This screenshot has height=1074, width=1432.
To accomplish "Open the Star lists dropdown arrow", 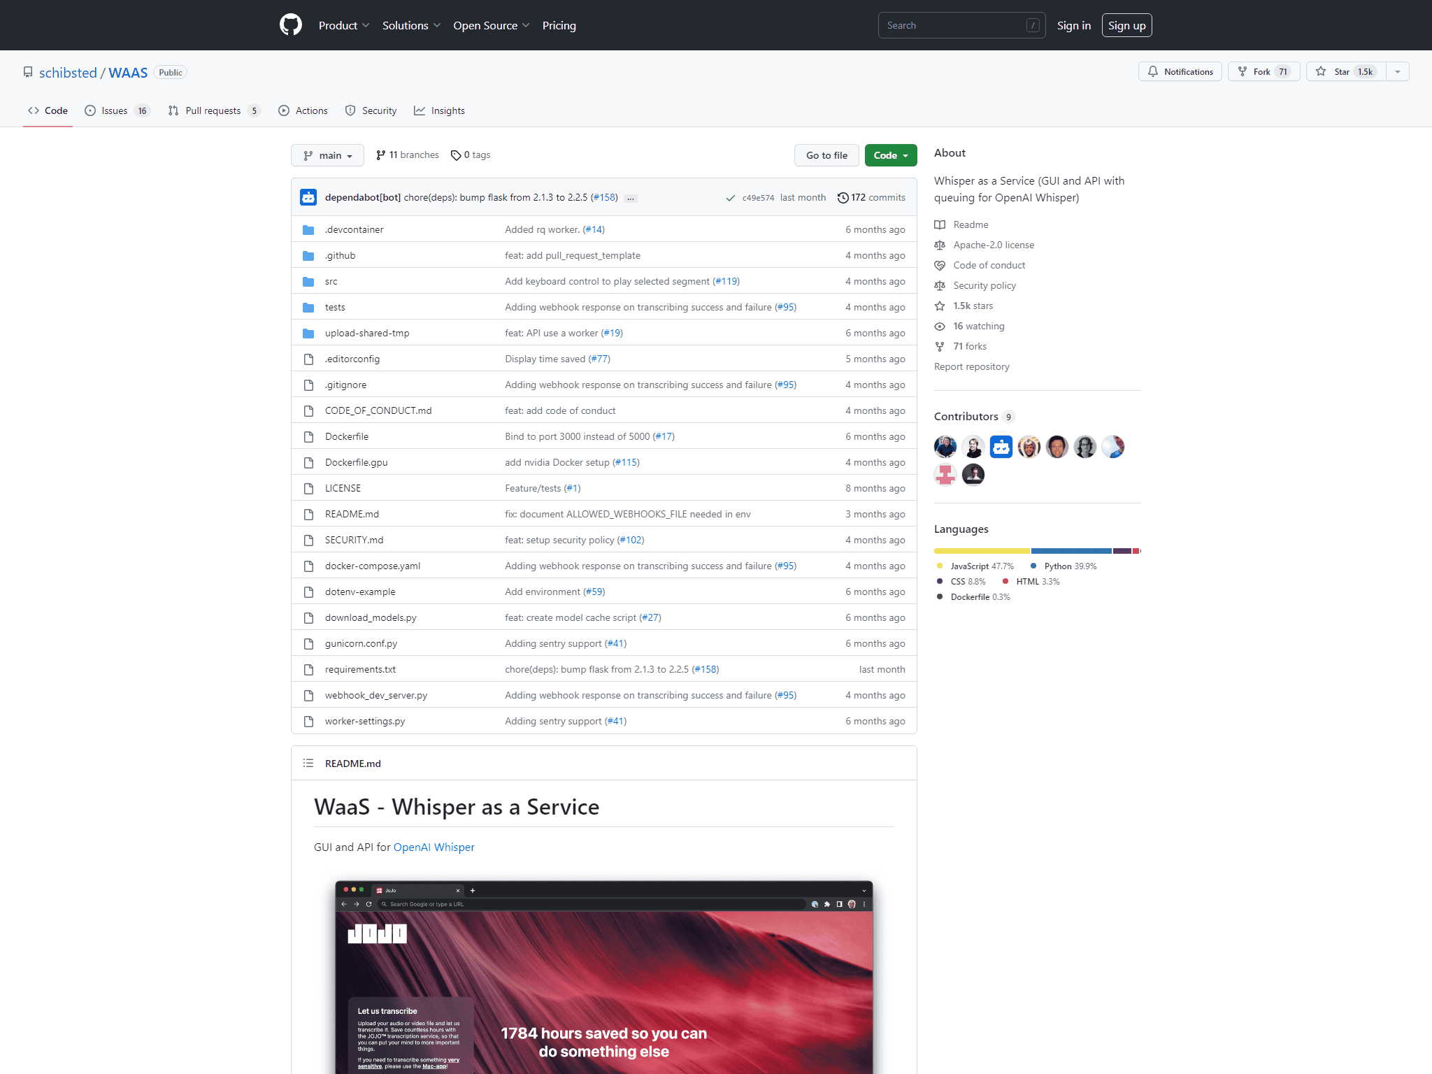I will tap(1397, 71).
